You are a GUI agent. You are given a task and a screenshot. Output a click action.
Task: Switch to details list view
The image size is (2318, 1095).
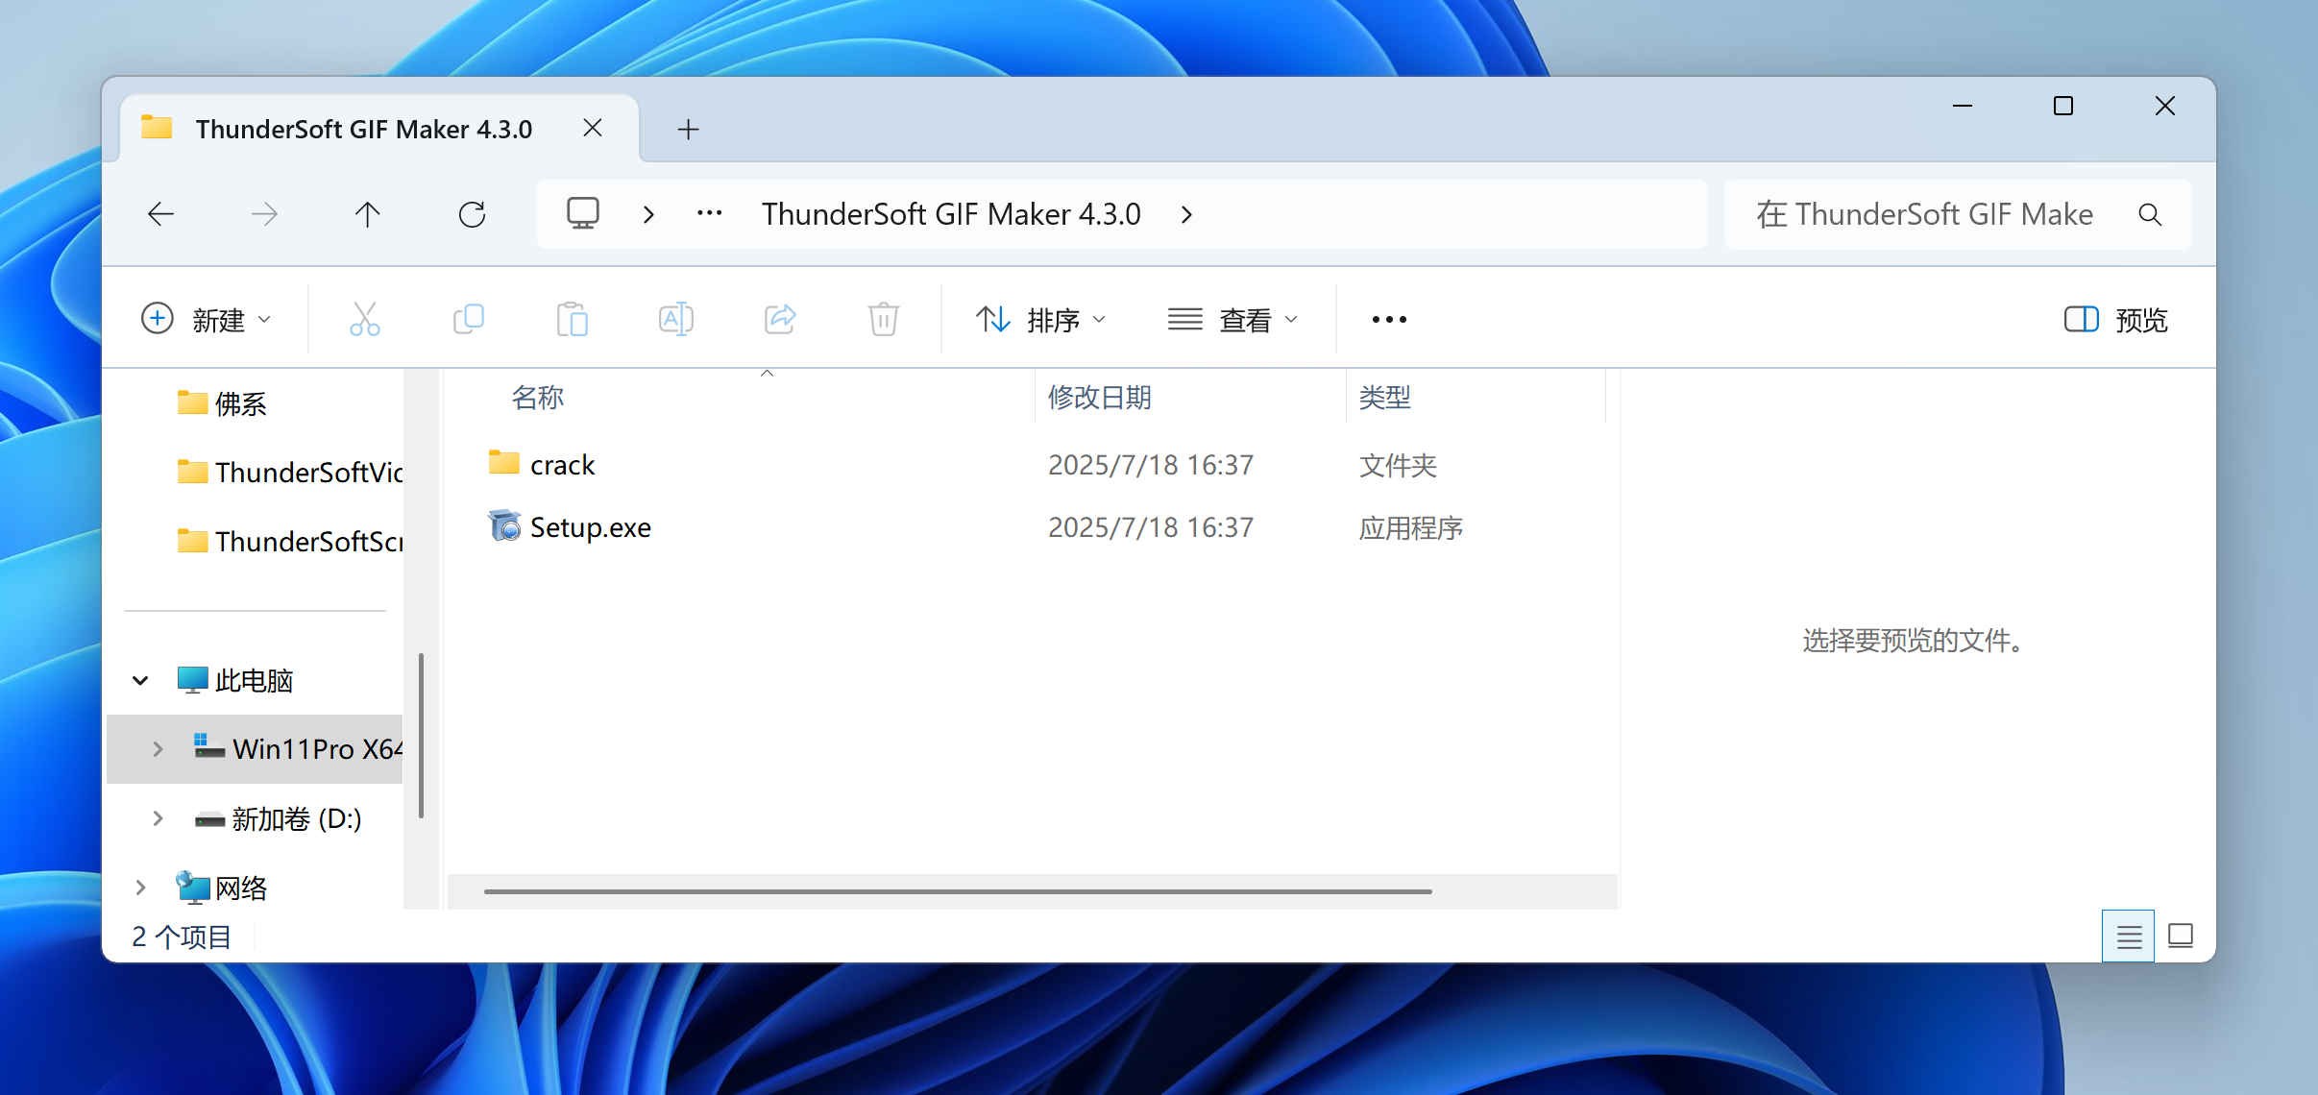(x=2128, y=936)
